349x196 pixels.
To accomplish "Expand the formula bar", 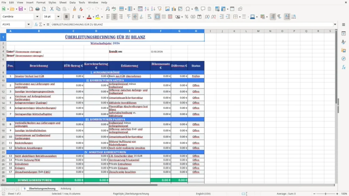I will [335, 24].
